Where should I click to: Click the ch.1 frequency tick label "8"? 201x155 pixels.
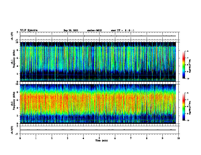click(18, 50)
